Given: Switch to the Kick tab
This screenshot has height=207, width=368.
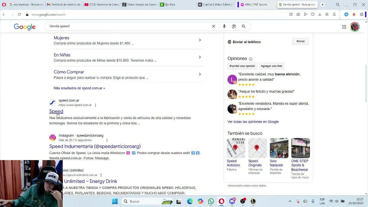Looking at the screenshot, I should [x=177, y=5].
